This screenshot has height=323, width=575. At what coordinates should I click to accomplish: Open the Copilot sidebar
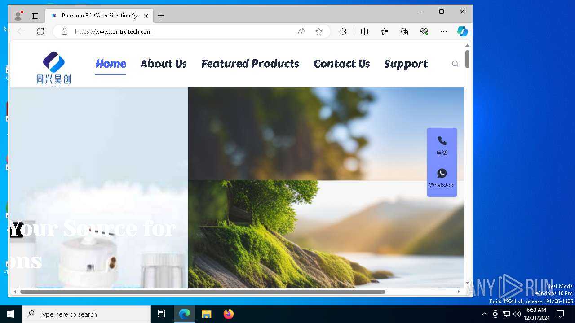[x=463, y=31]
